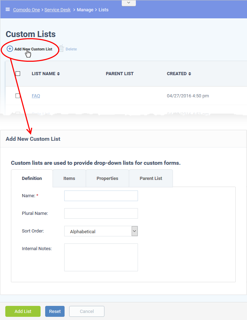The width and height of the screenshot is (247, 320).
Task: Click the CREATED column header
Action: pos(177,74)
